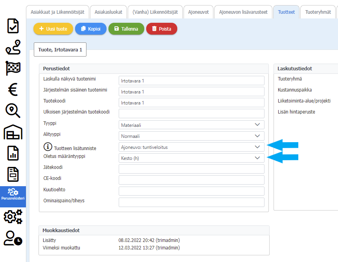Open the Oletus määräntyyppi dropdown
Viewport: 338px width, 262px height.
[191, 158]
